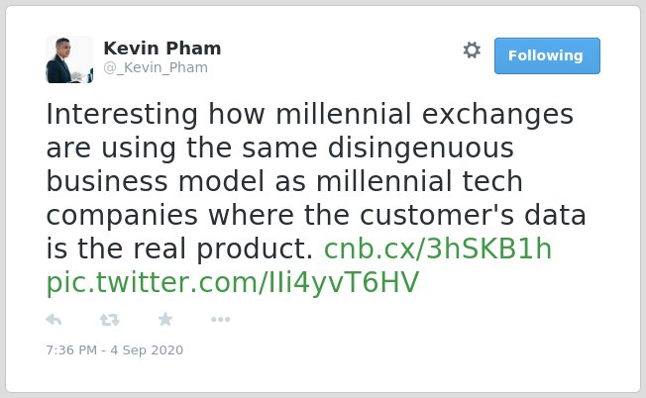Image resolution: width=646 pixels, height=398 pixels.
Task: Favorite the tweet with the star icon
Action: tap(165, 319)
